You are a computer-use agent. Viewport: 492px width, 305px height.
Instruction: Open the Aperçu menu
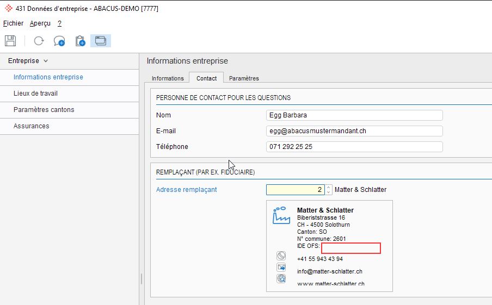(x=40, y=23)
